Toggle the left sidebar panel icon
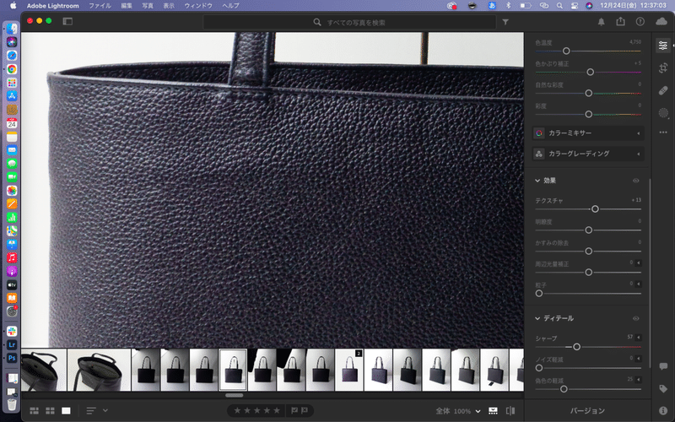 [67, 21]
